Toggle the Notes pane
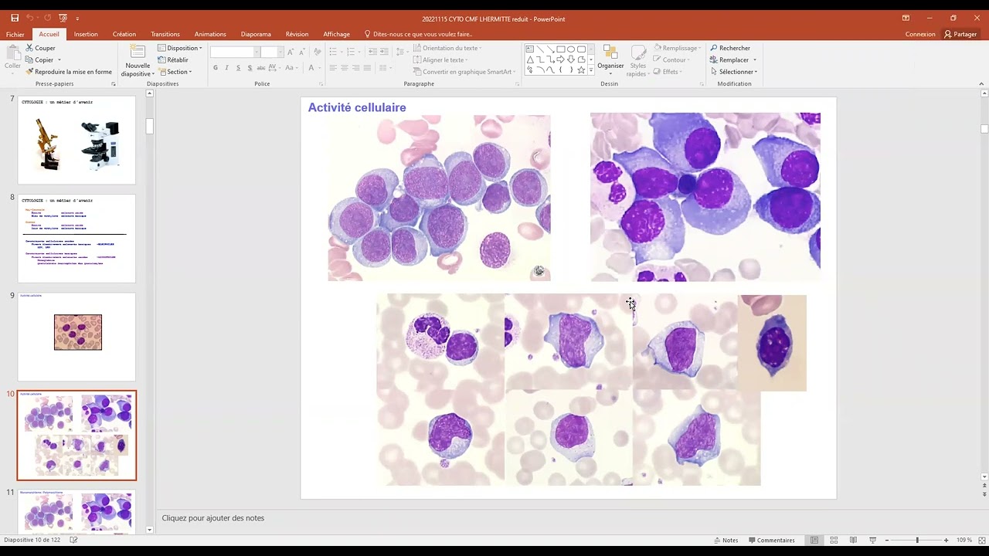Screen dimensions: 989x556 (726, 541)
